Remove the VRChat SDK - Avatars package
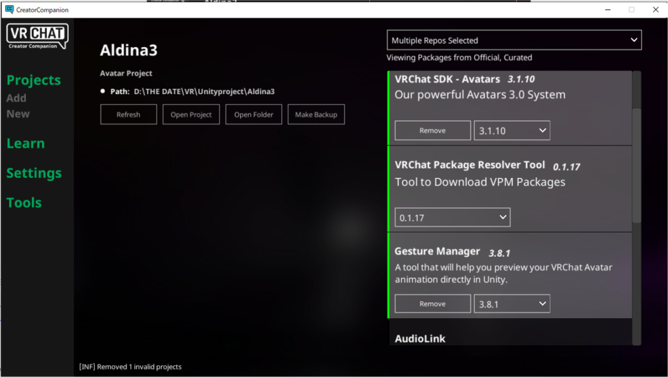 click(x=433, y=131)
